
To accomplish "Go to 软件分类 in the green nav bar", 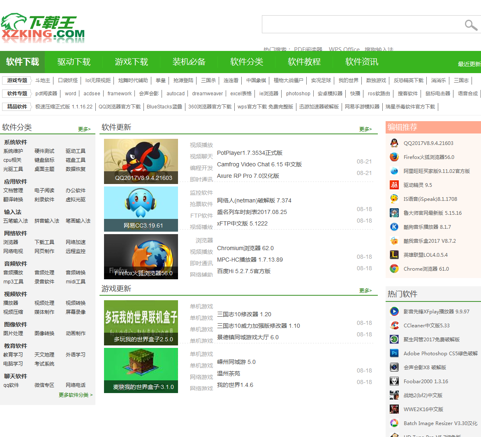I will coord(247,62).
